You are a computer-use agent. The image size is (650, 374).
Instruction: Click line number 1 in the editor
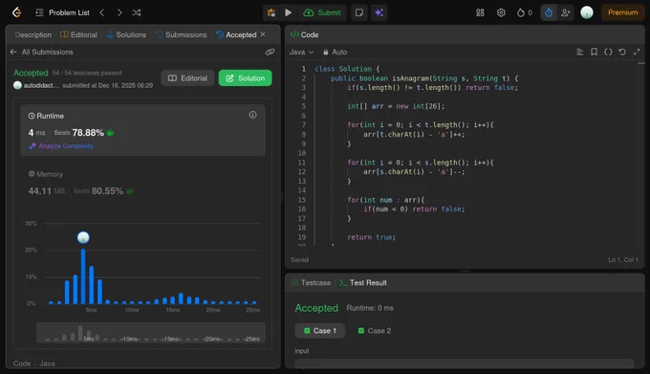(x=303, y=69)
